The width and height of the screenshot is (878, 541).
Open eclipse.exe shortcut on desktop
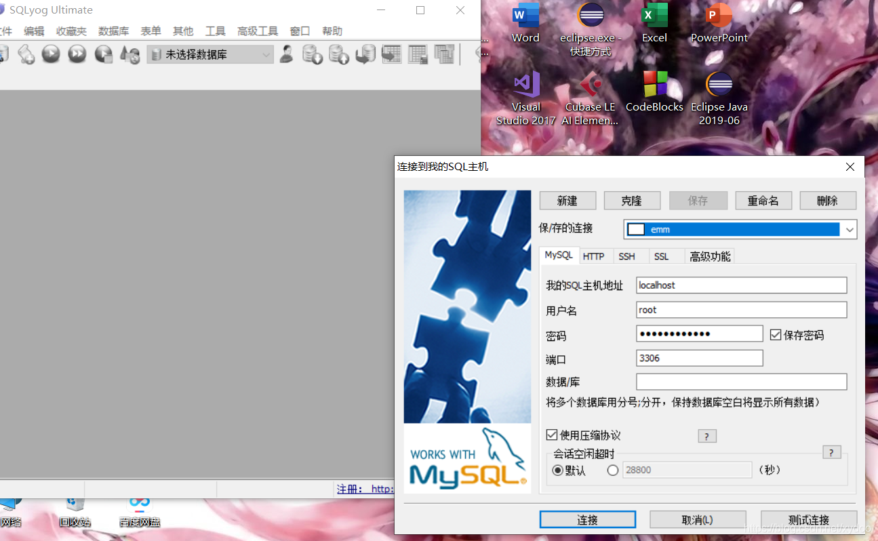tap(591, 30)
